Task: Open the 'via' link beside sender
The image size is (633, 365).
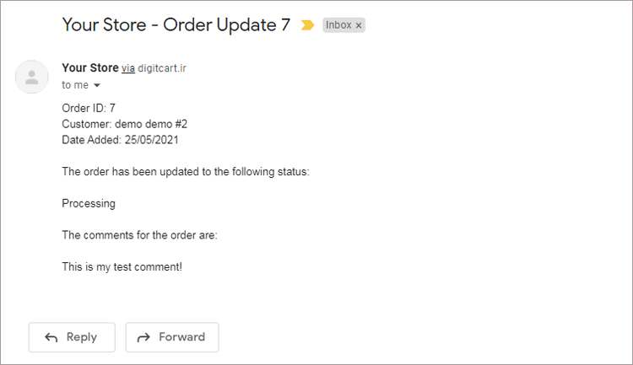Action: click(x=128, y=68)
